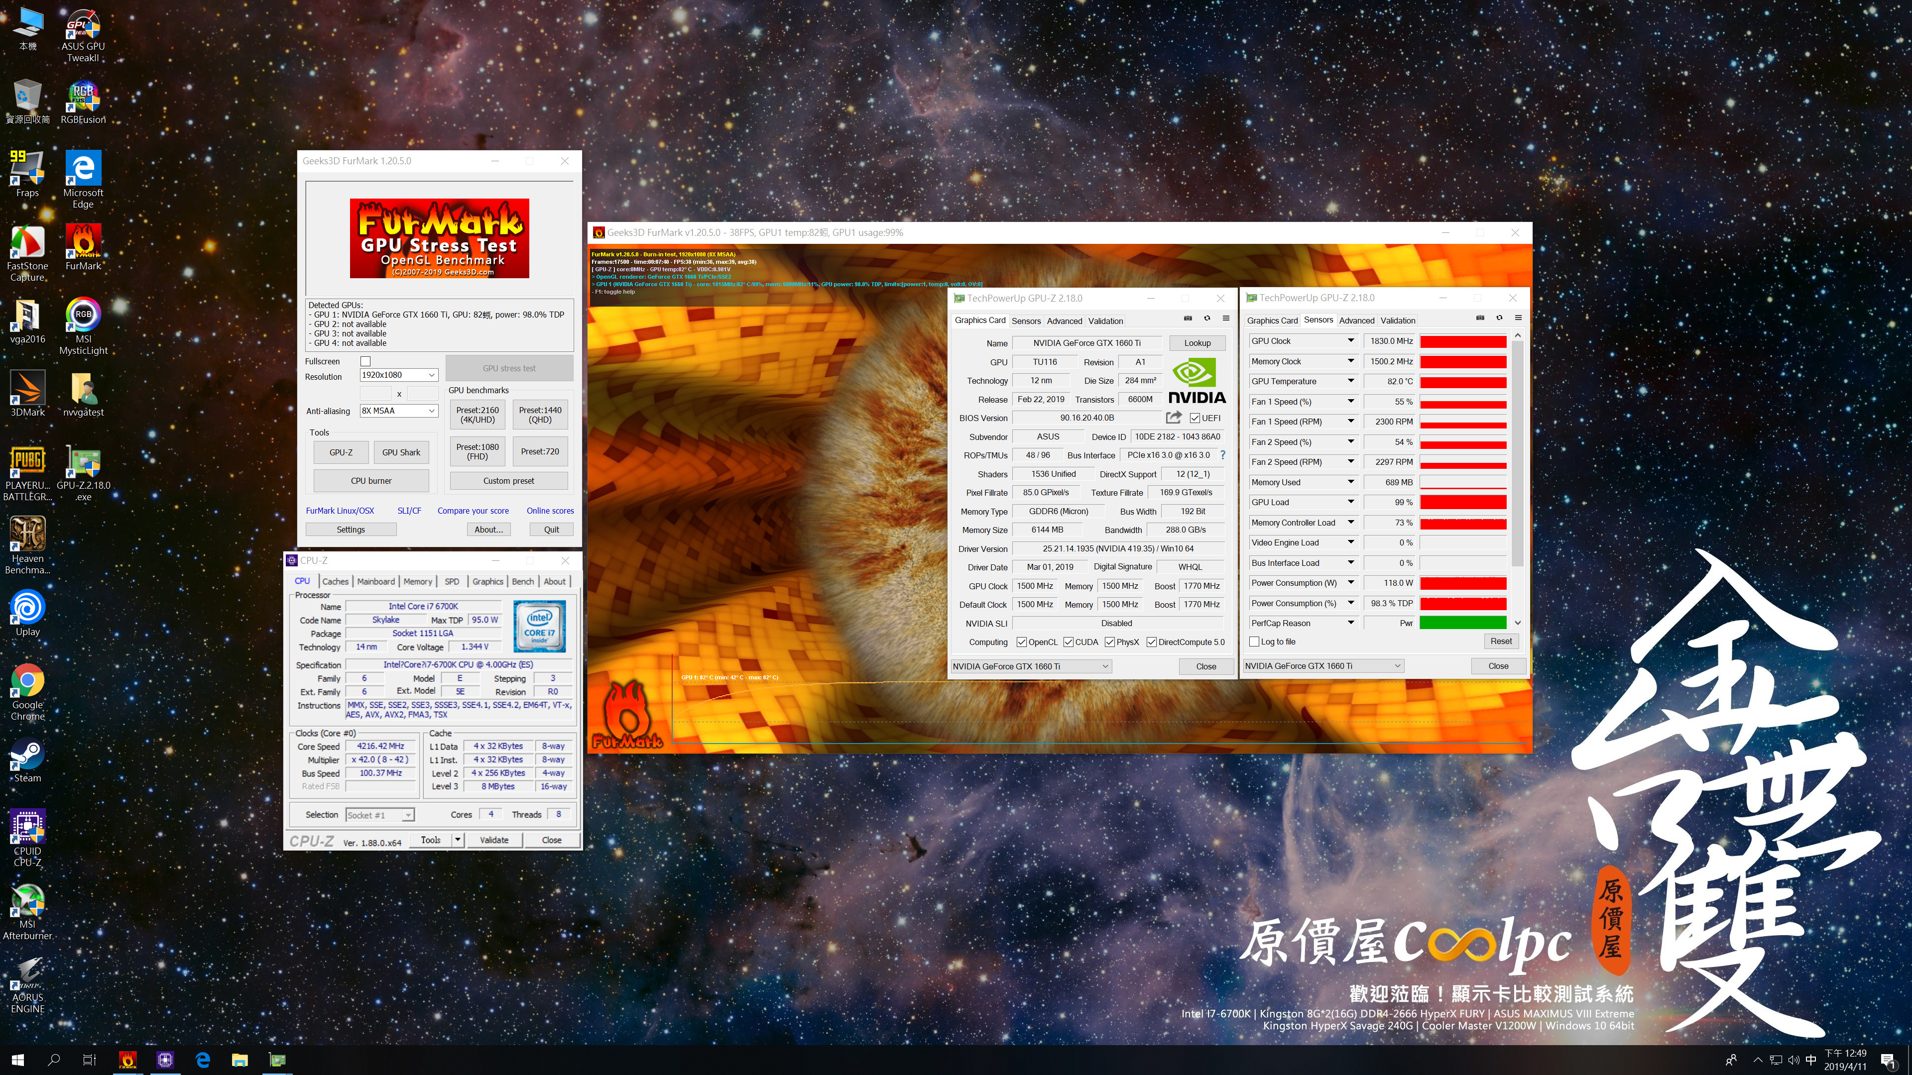The image size is (1912, 1075).
Task: Expand CPU-Z Tools dropdown arrow
Action: 458,840
